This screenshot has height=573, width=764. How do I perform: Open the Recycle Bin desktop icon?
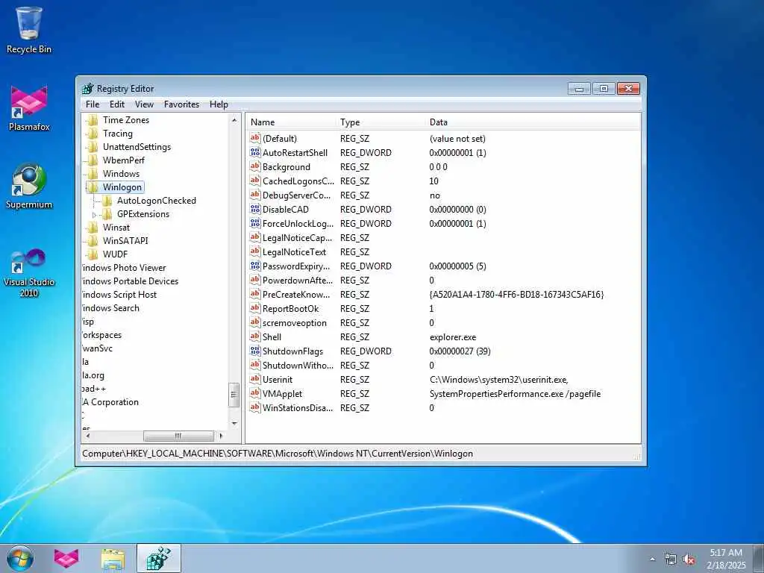(x=29, y=30)
